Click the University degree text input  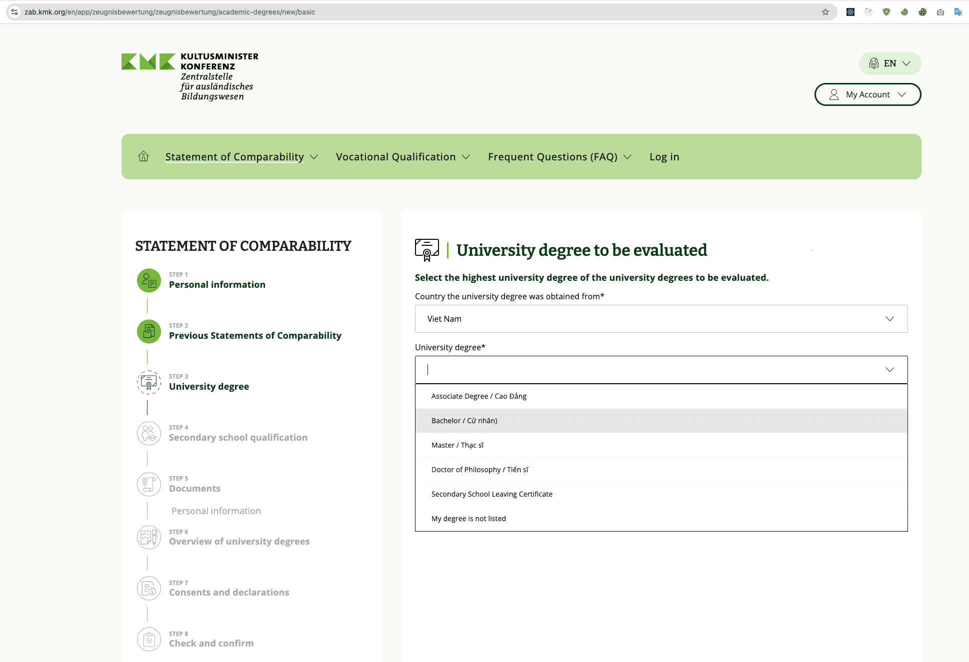650,370
